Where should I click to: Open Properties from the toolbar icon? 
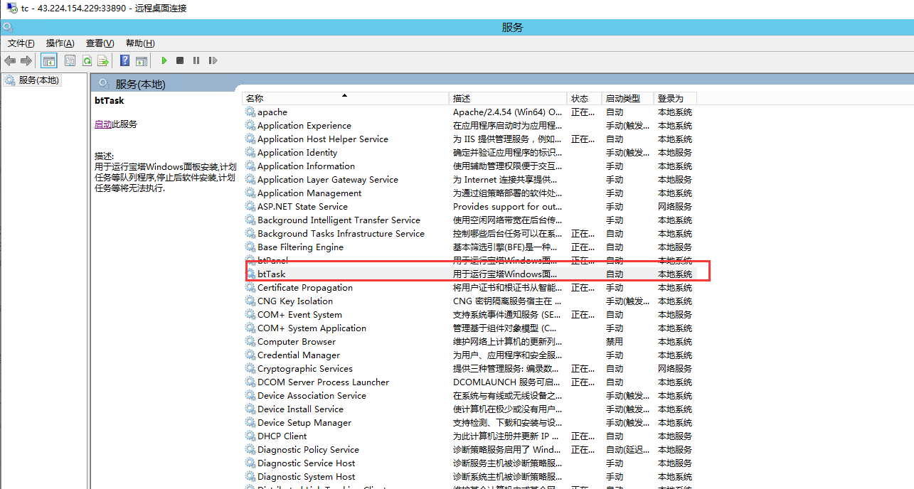[x=70, y=61]
